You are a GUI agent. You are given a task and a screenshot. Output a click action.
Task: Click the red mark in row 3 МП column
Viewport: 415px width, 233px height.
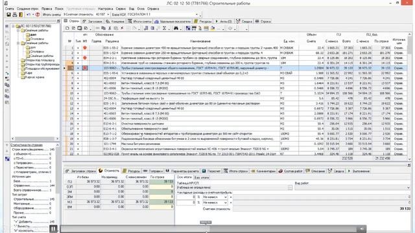[x=85, y=58]
